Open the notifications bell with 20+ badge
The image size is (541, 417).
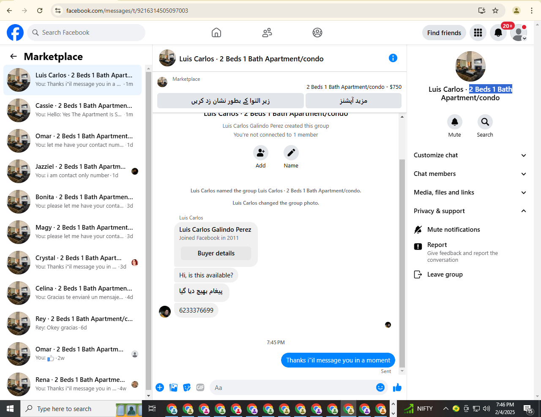point(498,33)
